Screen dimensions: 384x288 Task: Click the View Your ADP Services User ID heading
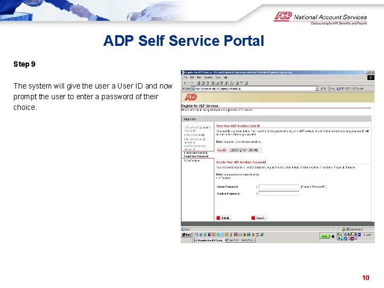[x=238, y=126]
